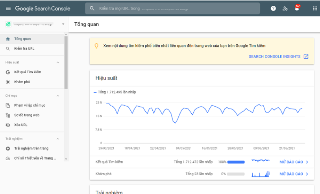Open the Help question mark icon
The image size is (320, 194).
click(x=273, y=8)
